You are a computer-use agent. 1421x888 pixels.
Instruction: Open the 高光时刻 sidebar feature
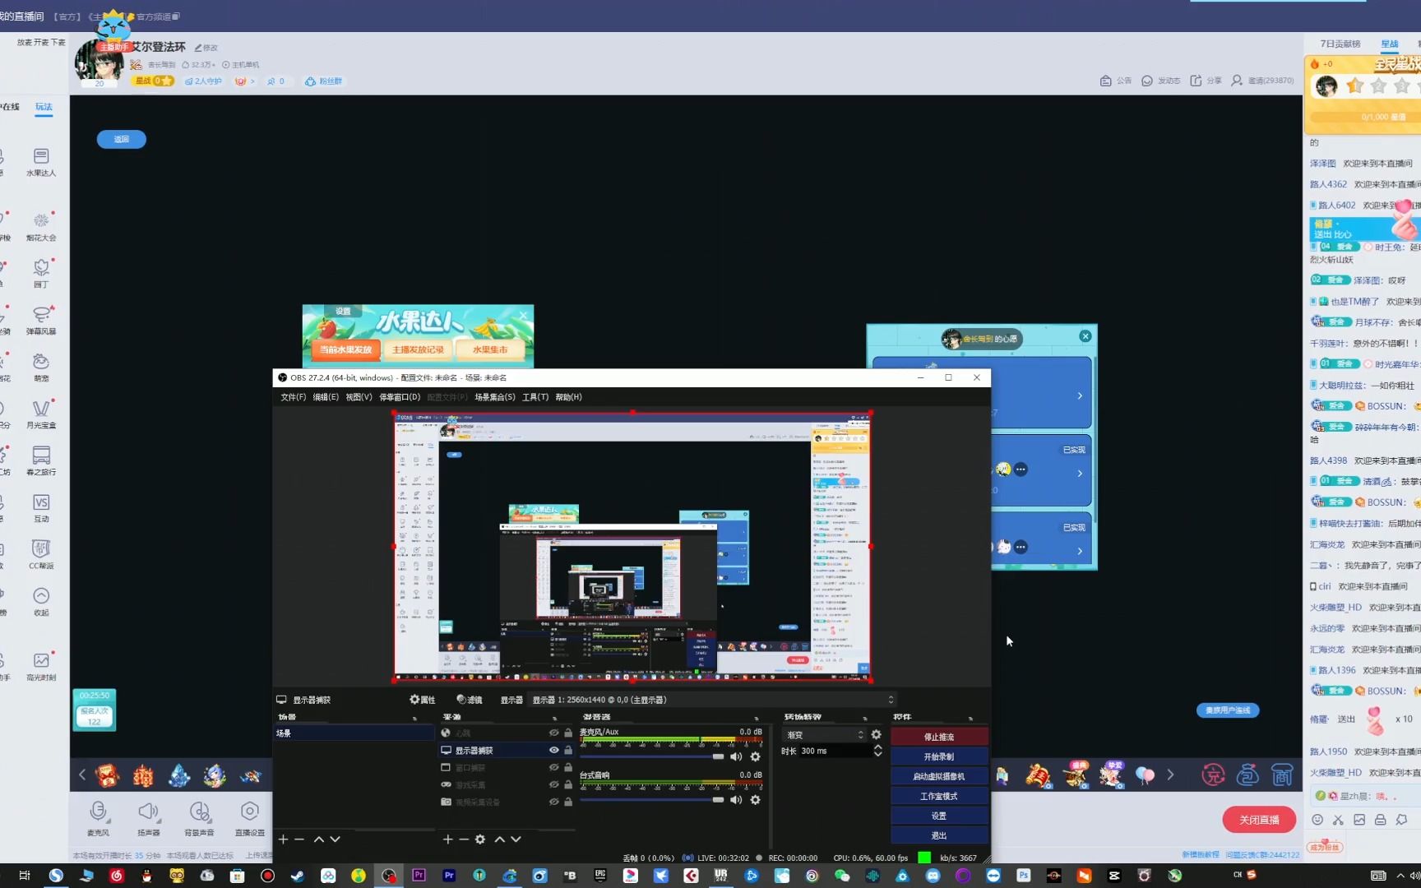pyautogui.click(x=41, y=667)
